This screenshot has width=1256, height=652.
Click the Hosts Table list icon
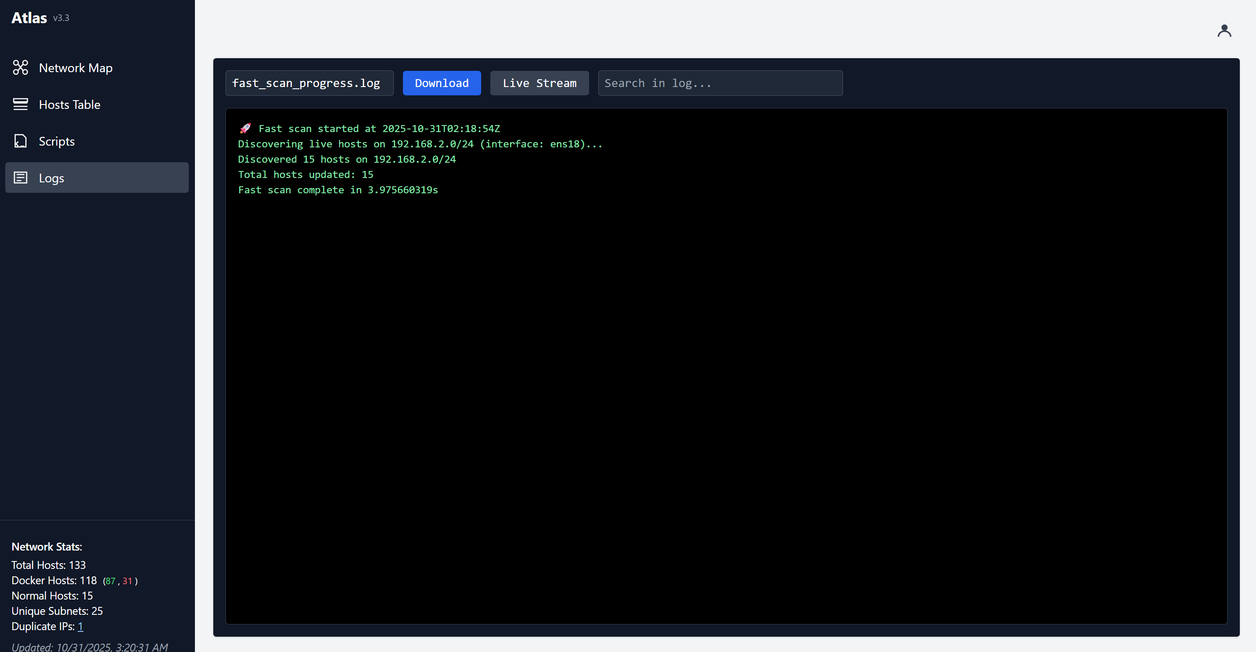21,104
